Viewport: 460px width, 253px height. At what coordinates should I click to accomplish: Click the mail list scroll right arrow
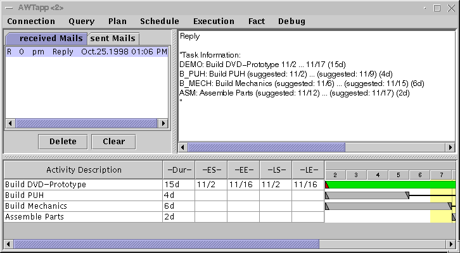[x=163, y=123]
